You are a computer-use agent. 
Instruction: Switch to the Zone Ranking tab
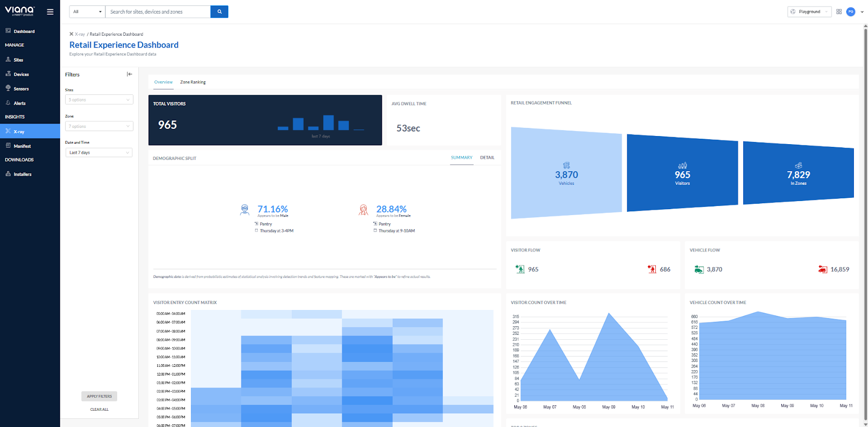[193, 82]
